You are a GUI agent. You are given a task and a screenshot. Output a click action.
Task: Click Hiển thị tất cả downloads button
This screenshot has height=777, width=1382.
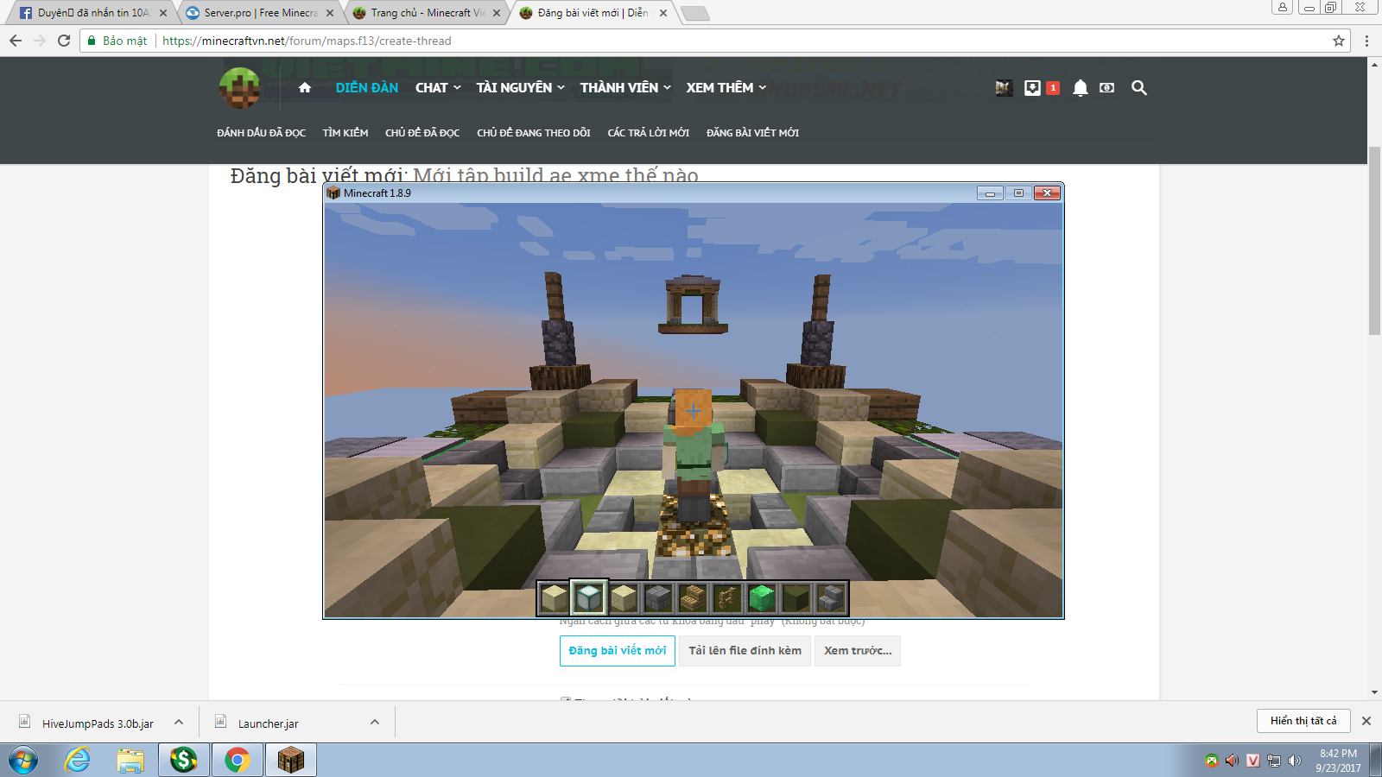pos(1303,721)
